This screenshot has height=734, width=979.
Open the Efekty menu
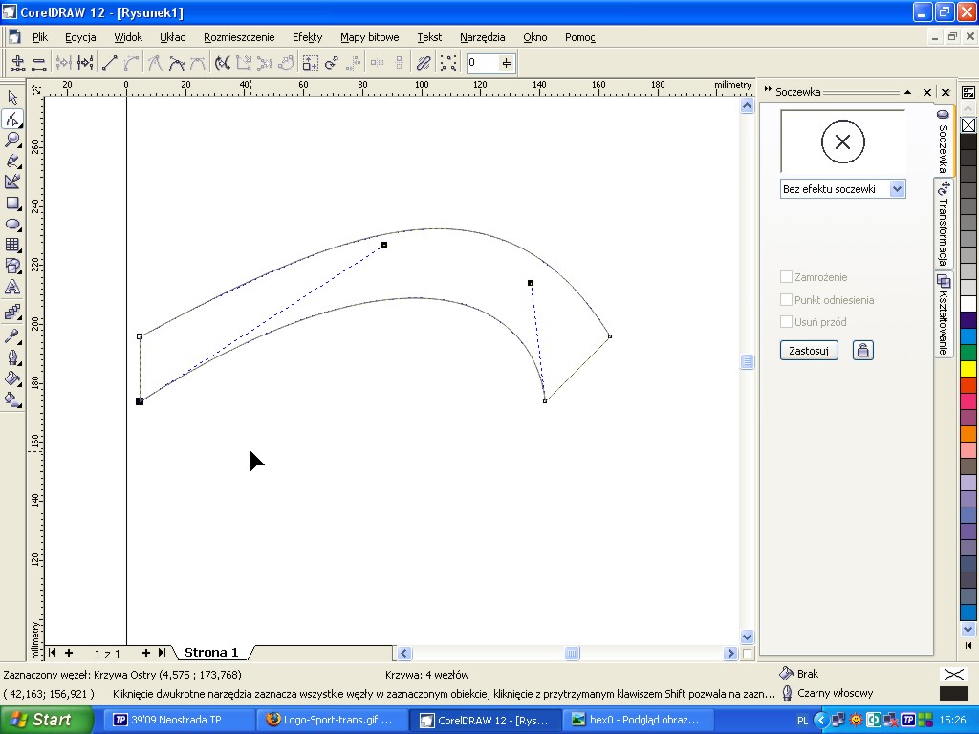pyautogui.click(x=307, y=37)
